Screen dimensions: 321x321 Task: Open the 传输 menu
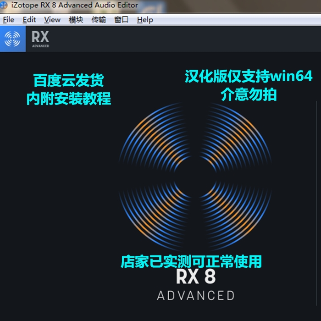tap(99, 20)
